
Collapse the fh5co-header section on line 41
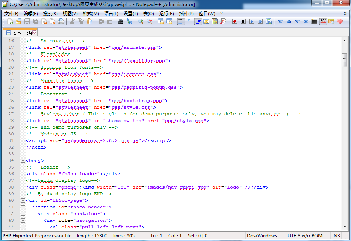point(23,207)
